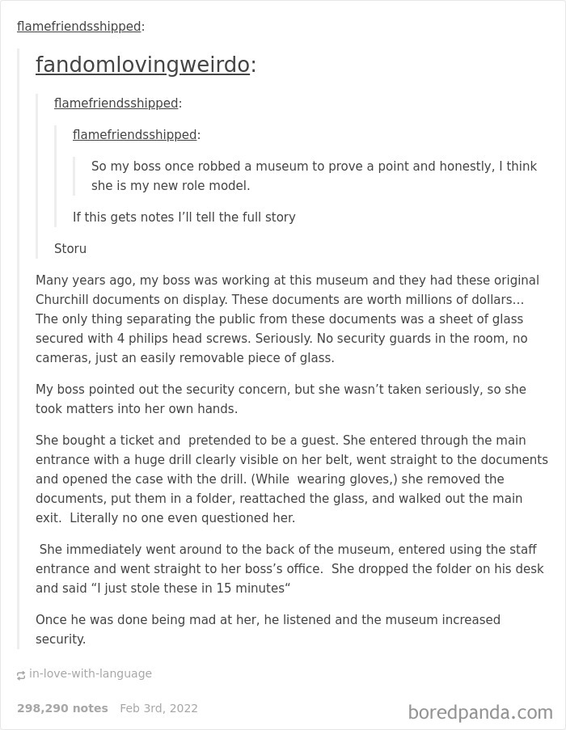Image resolution: width=566 pixels, height=730 pixels.
Task: Click the paragraph starting "She immediately went around"
Action: (289, 569)
